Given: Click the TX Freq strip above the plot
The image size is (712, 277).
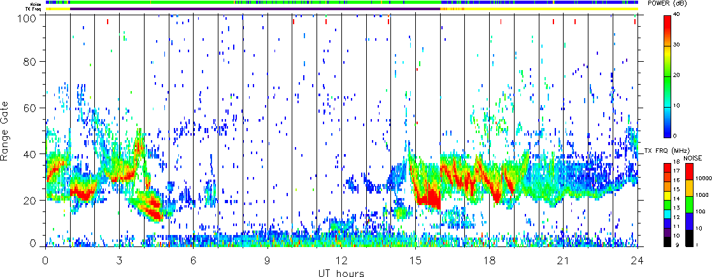Looking at the screenshot, I should (342, 9).
